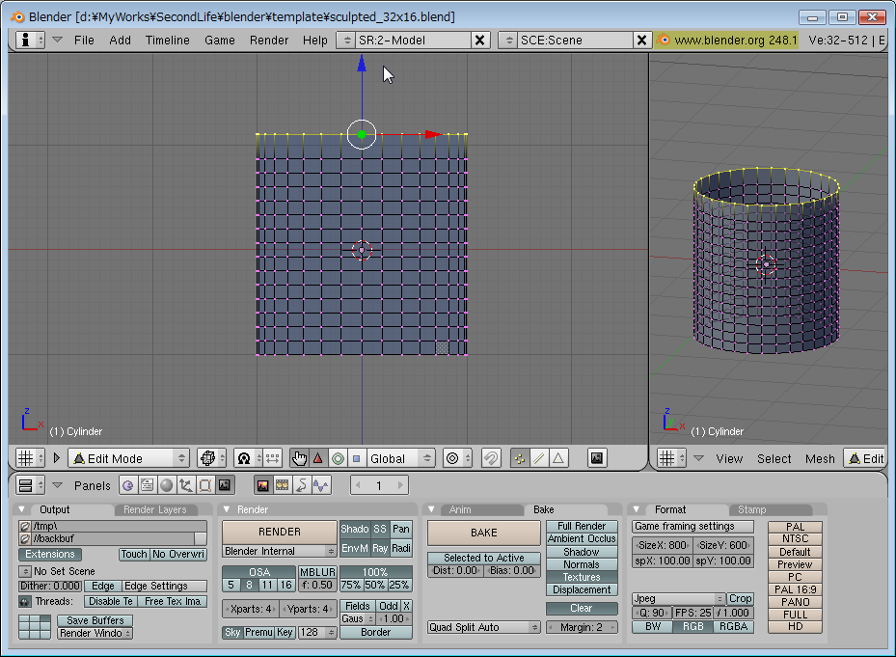The width and height of the screenshot is (896, 657).
Task: Click the Save Buffers button
Action: tap(95, 620)
